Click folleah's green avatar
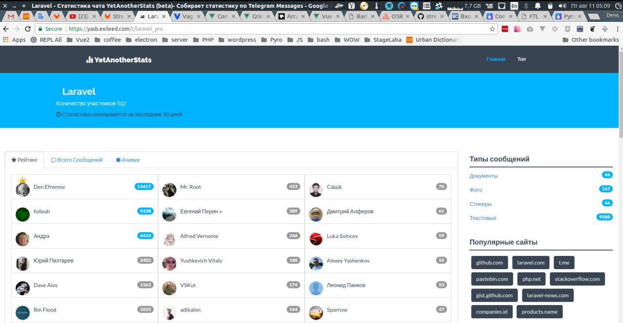Viewport: 623px width, 323px height. pos(22,214)
